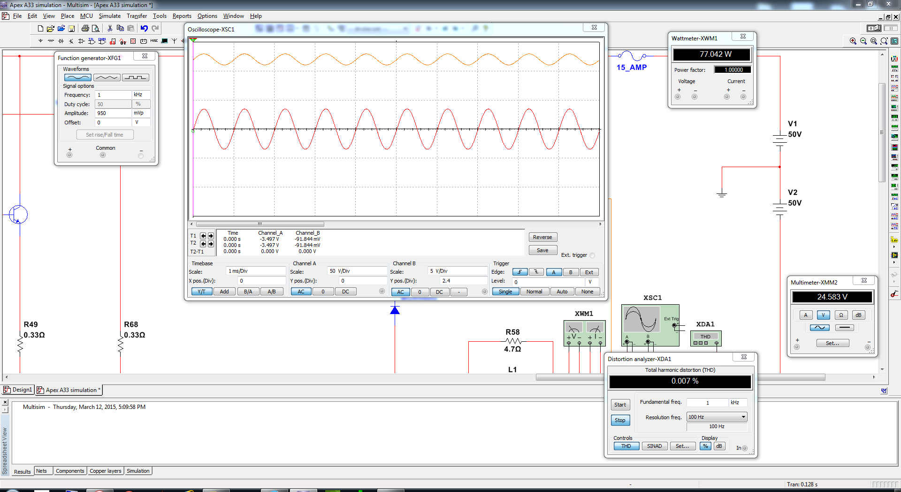
Task: Click the Timebase scale 1 ms/Div field
Action: click(x=256, y=271)
